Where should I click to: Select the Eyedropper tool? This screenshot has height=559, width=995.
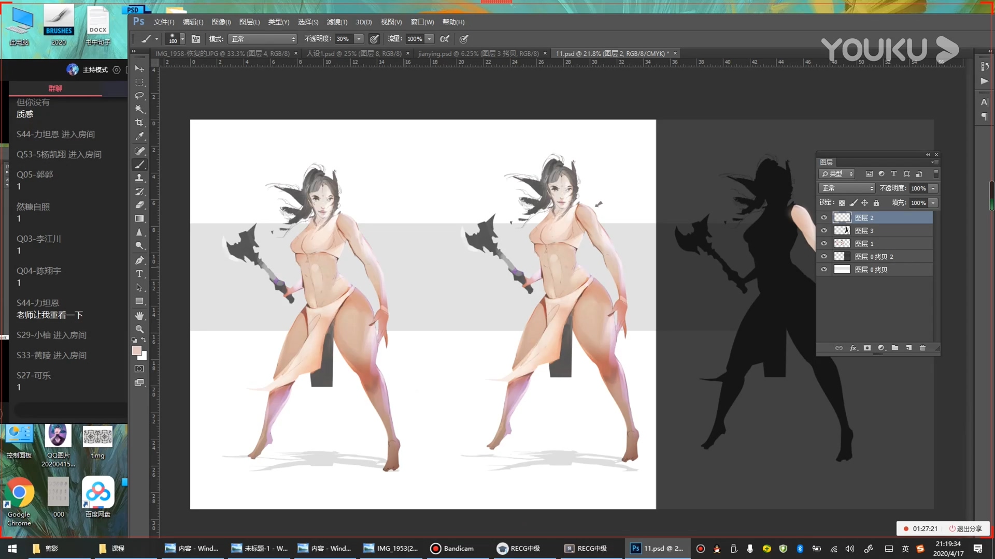click(139, 136)
